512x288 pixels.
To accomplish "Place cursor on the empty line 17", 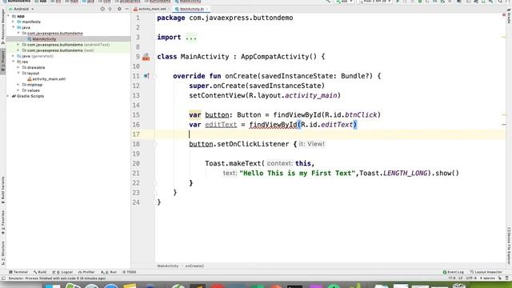I will (330, 134).
